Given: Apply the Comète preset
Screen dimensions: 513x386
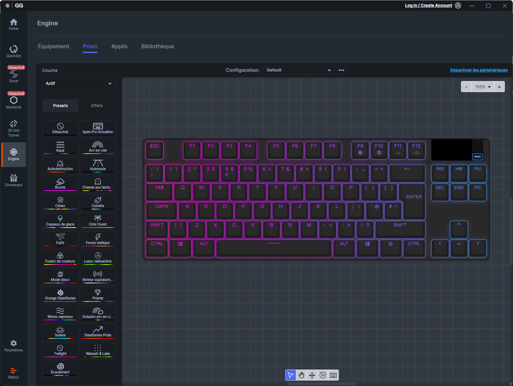Looking at the screenshot, I should pos(98,203).
